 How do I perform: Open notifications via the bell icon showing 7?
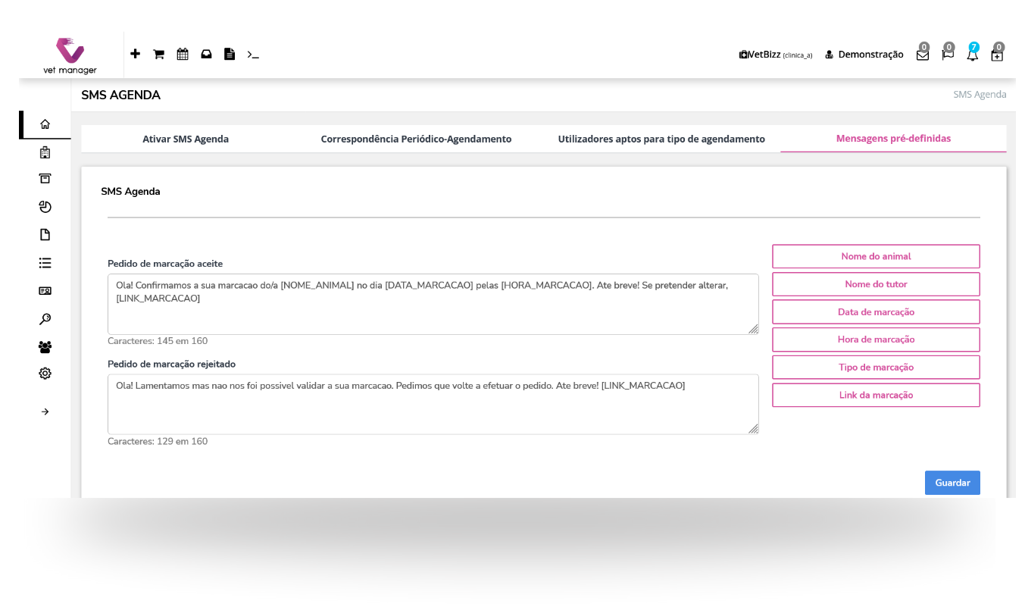[x=972, y=55]
